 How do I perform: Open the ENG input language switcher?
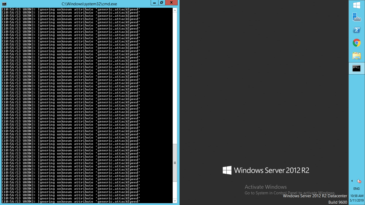pyautogui.click(x=357, y=189)
